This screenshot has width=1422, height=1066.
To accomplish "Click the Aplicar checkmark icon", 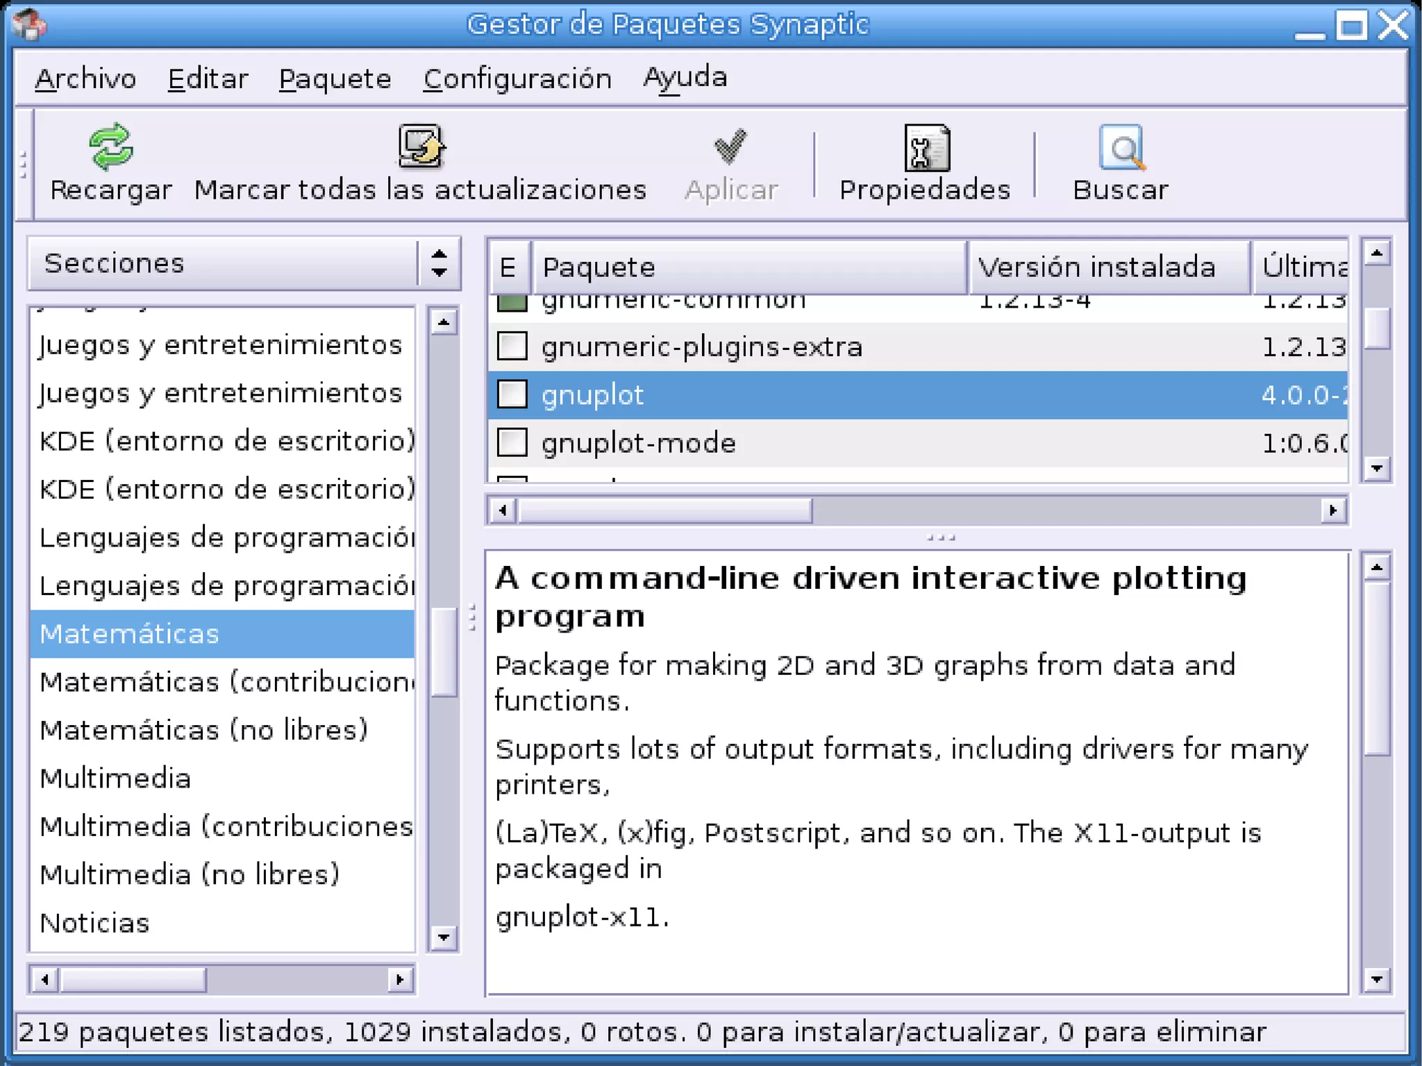I will point(730,147).
